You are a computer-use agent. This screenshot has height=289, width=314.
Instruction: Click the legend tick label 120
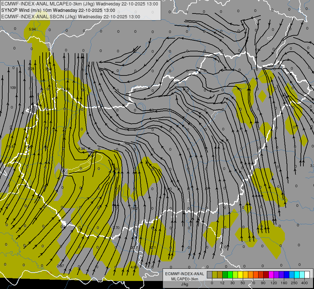[x=274, y=283]
